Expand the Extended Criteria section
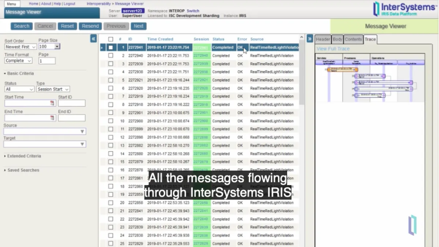The height and width of the screenshot is (247, 439). pyautogui.click(x=23, y=156)
